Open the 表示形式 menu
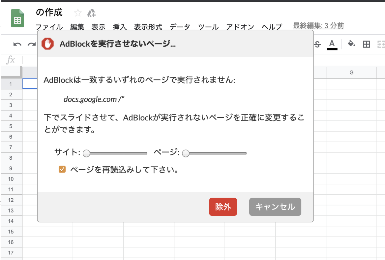The width and height of the screenshot is (385, 260). (148, 27)
